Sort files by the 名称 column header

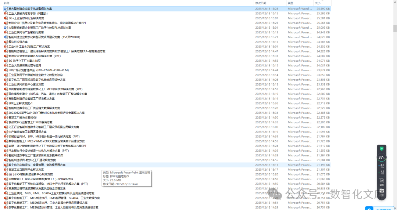coord(7,3)
